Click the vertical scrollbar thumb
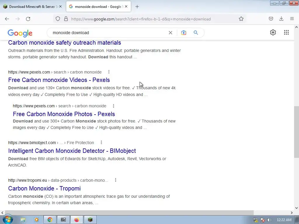The image size is (299, 224). click(296, 132)
